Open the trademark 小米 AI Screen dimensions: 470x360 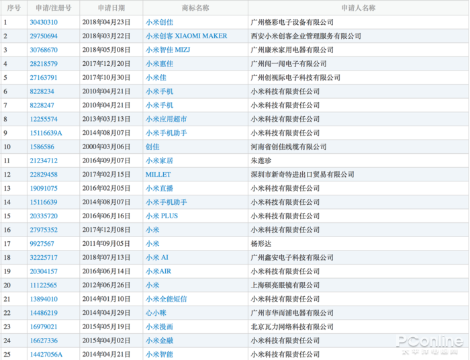click(156, 257)
